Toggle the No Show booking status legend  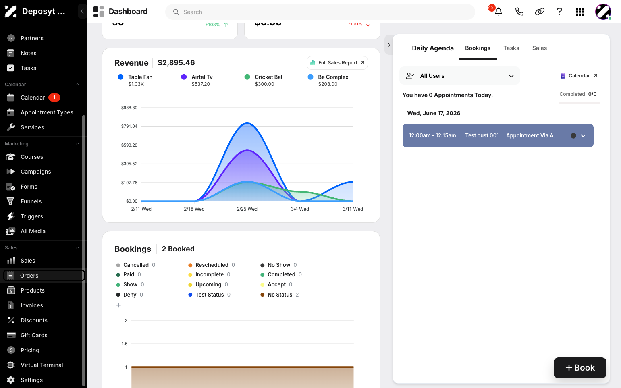point(278,265)
